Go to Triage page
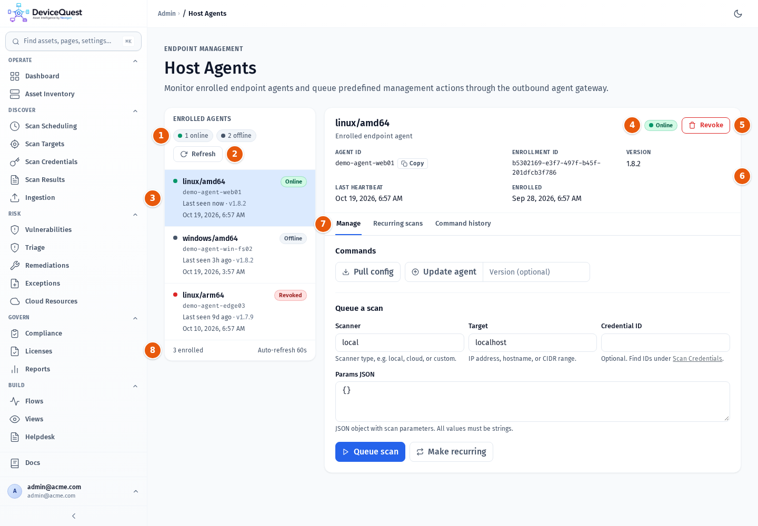Viewport: 758px width, 526px height. click(73, 248)
